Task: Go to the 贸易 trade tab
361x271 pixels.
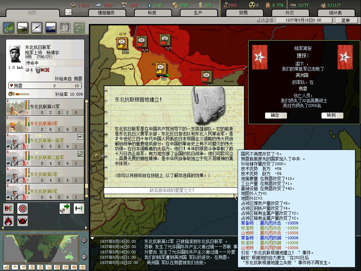Action: coord(244,13)
